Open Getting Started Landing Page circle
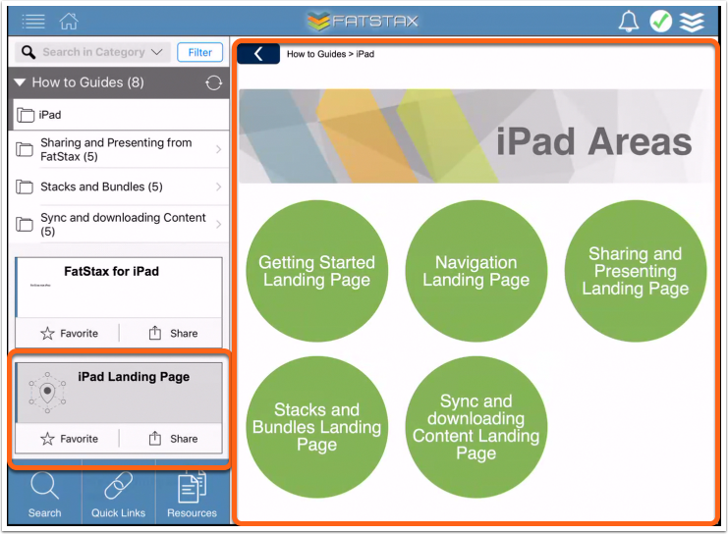 (316, 271)
